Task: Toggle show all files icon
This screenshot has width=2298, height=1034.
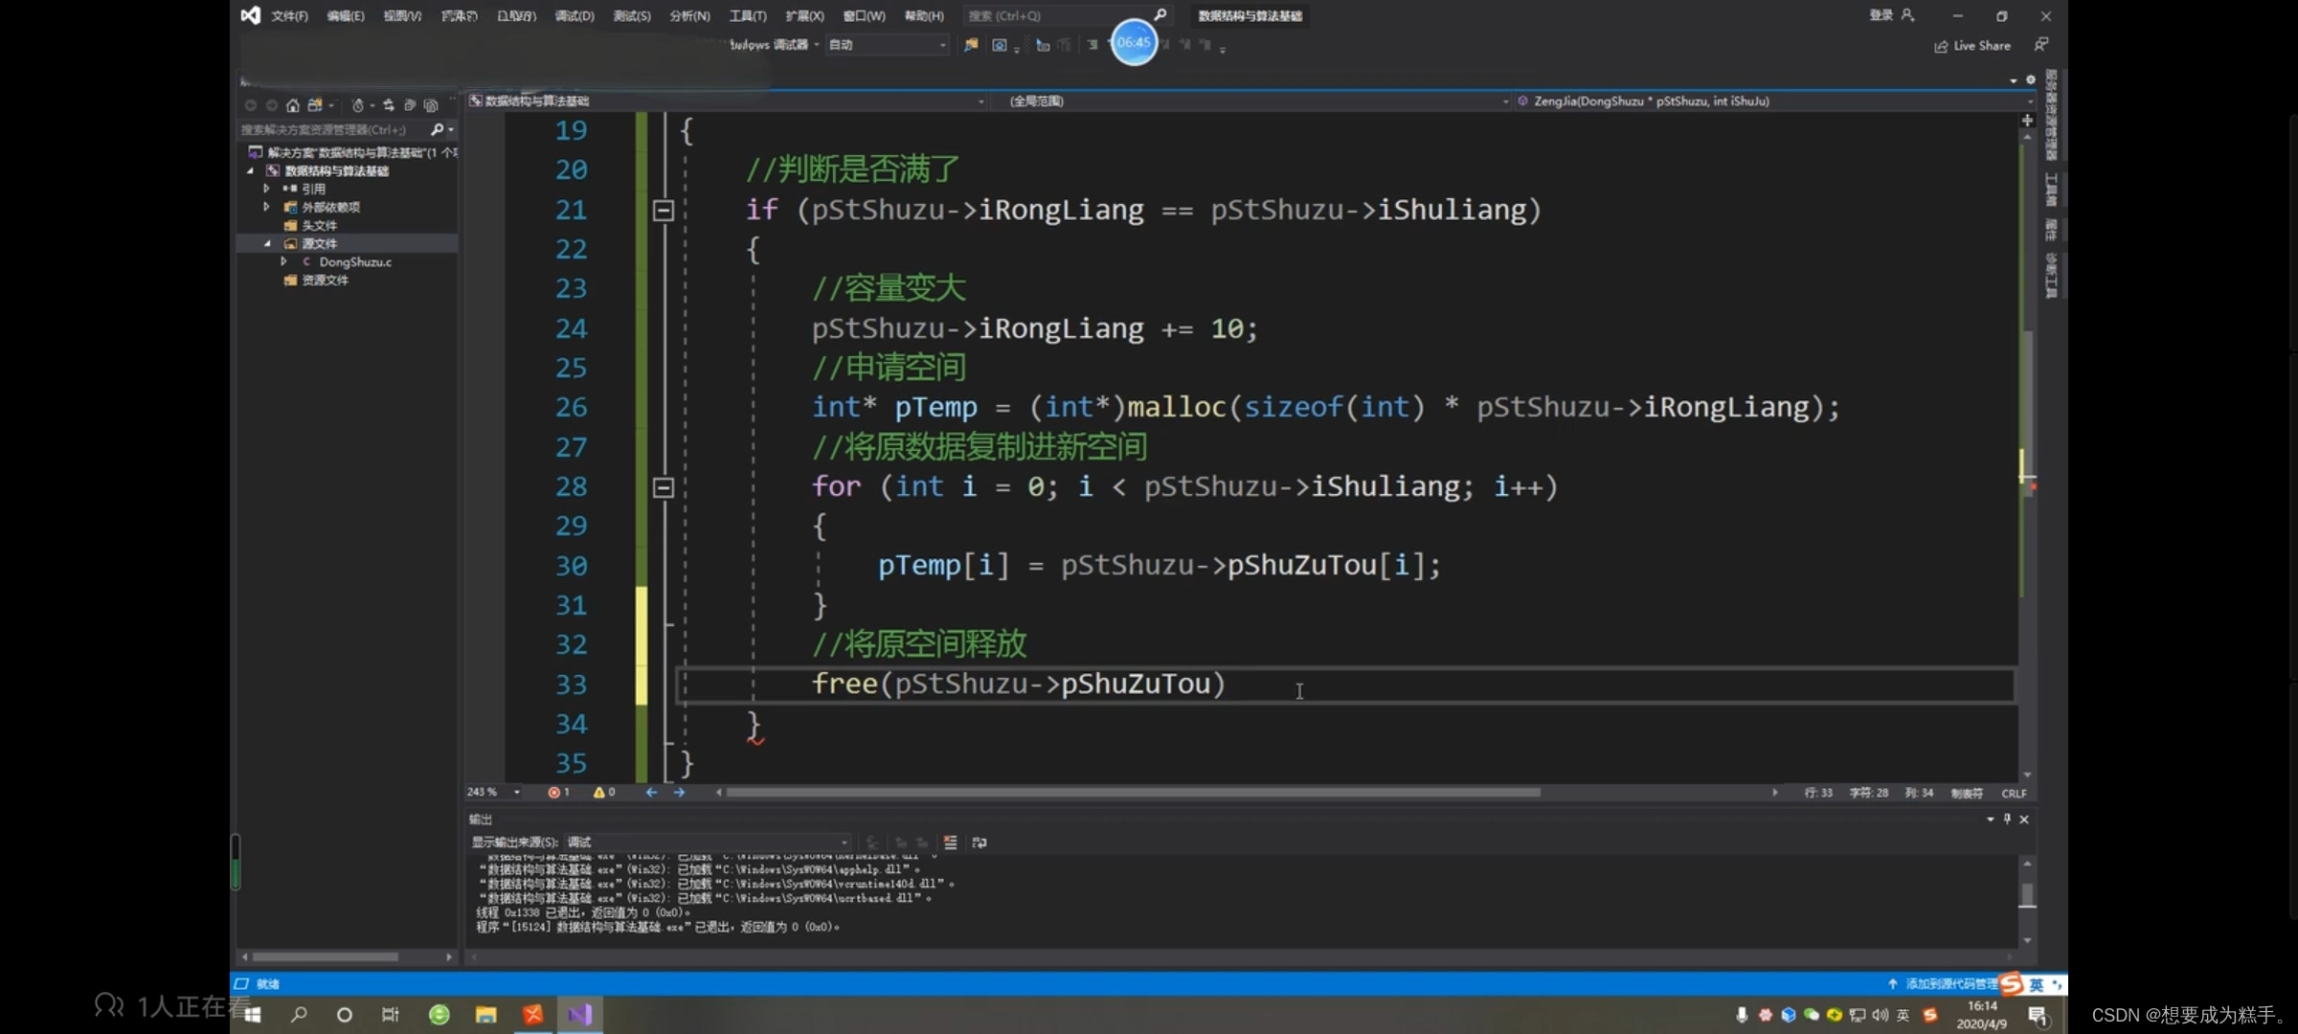Action: pos(431,105)
